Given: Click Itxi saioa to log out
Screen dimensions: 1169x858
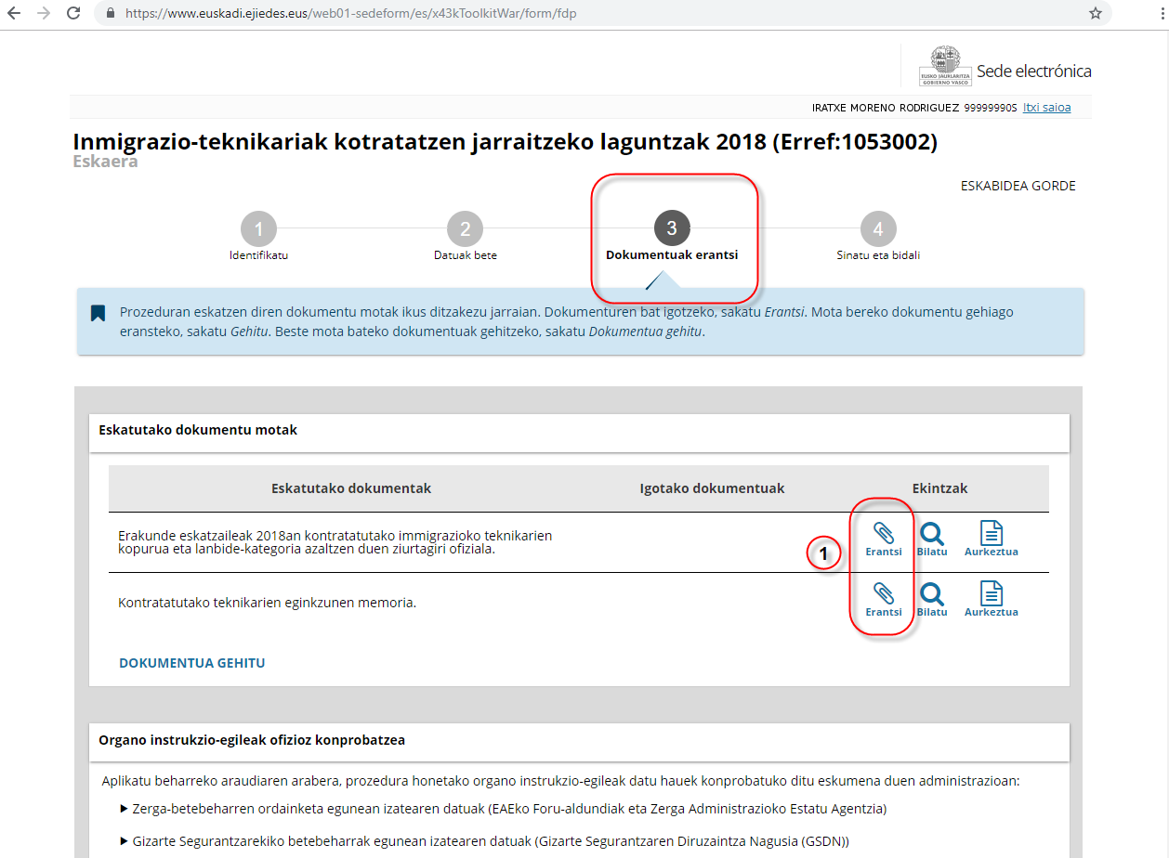Looking at the screenshot, I should point(1046,108).
